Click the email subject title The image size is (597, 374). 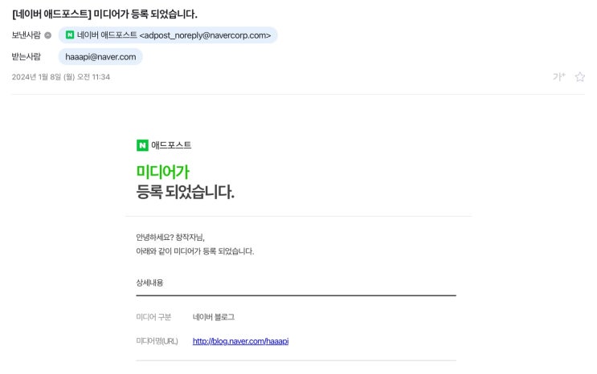click(x=105, y=14)
